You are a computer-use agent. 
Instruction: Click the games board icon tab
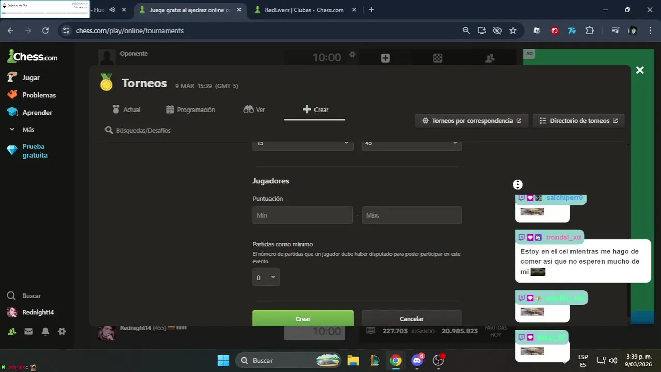point(438,58)
